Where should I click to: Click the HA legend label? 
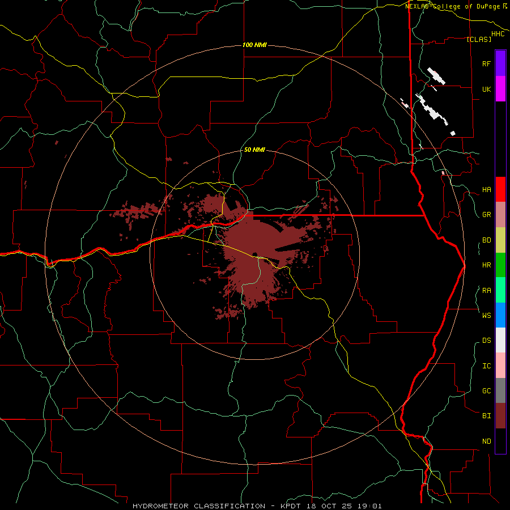[486, 189]
